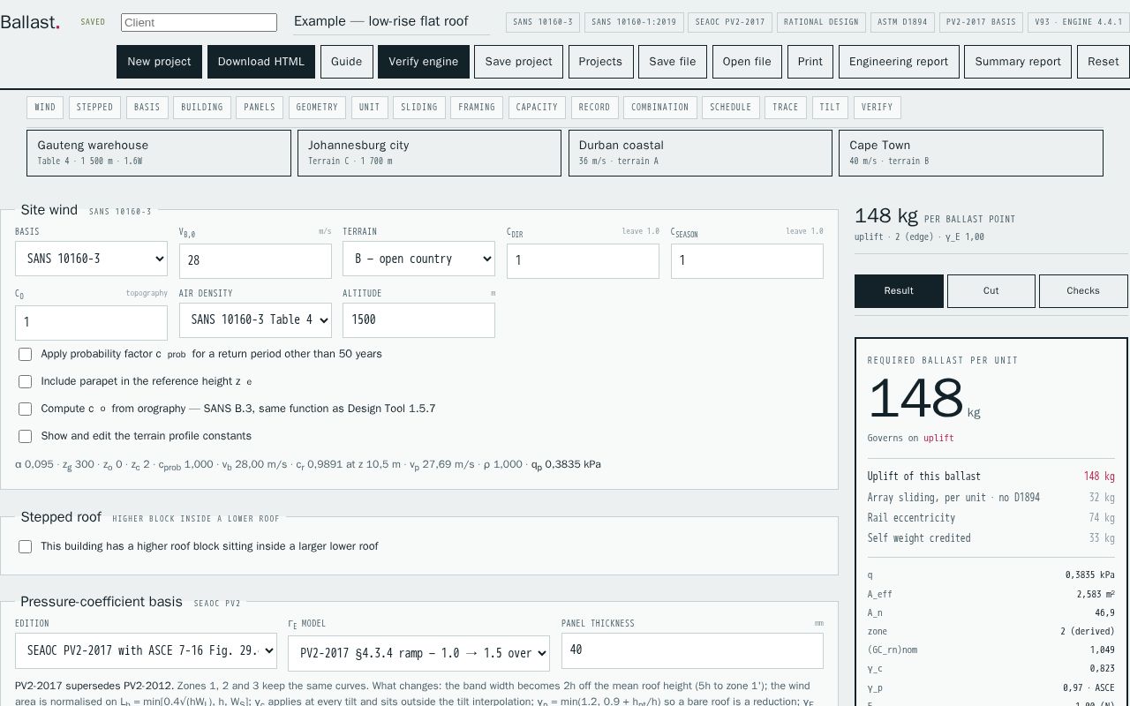Focus the Vb,0 wind speed field
The image size is (1130, 706).
255,261
